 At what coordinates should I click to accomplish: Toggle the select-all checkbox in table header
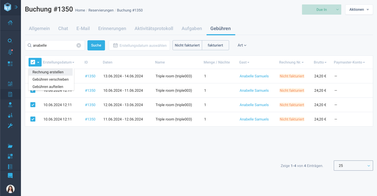point(33,62)
